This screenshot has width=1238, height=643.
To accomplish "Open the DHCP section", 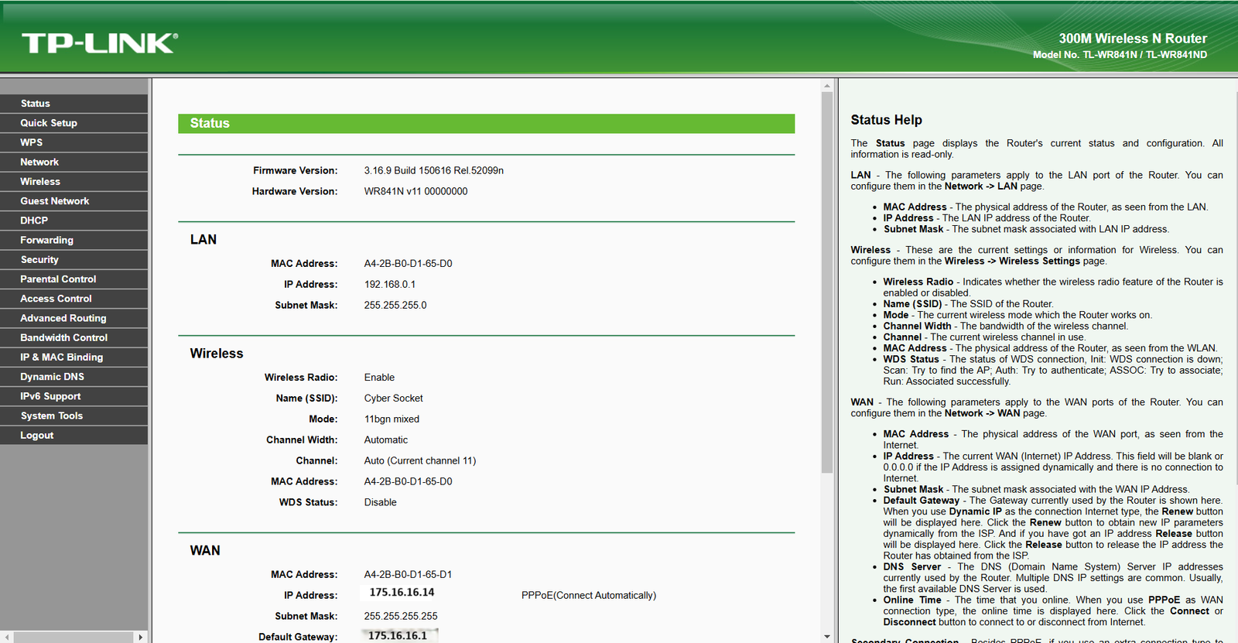I will pyautogui.click(x=74, y=221).
